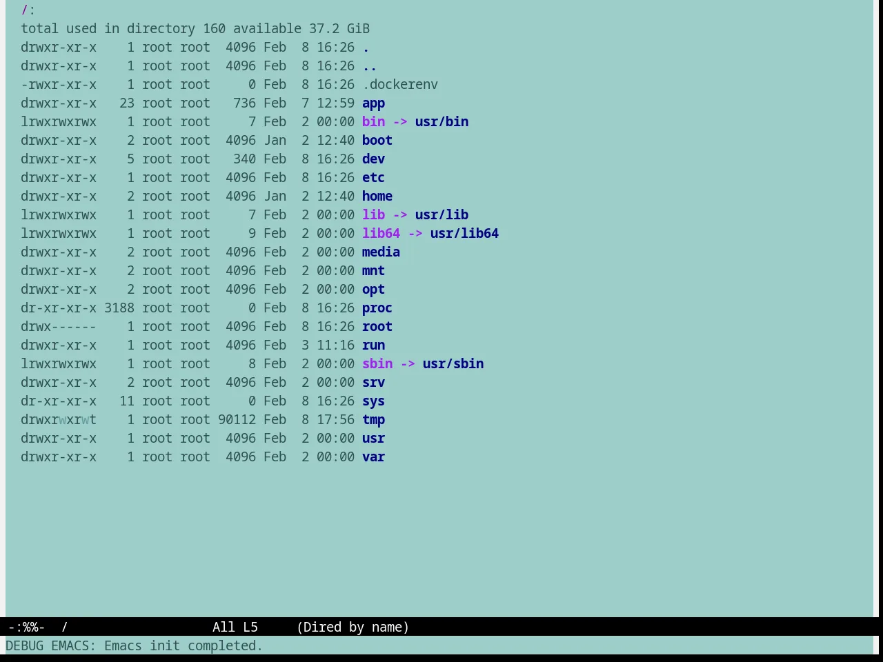The width and height of the screenshot is (883, 662).
Task: Click the lib64 symlink entry
Action: (x=381, y=234)
